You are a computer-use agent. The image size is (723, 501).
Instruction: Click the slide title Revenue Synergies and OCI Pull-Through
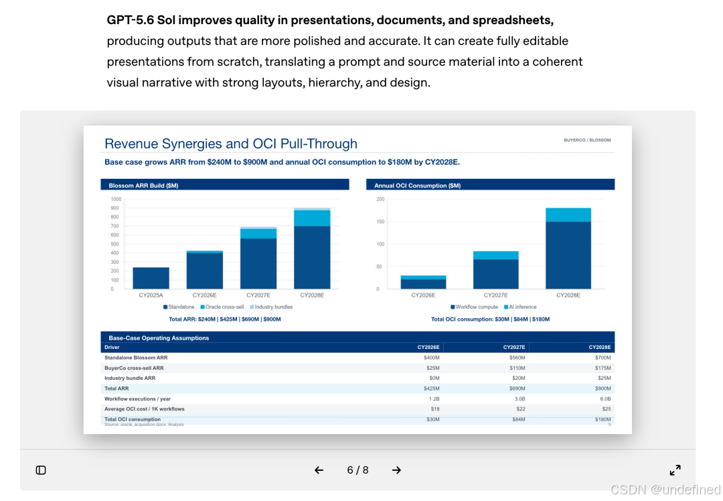(230, 143)
